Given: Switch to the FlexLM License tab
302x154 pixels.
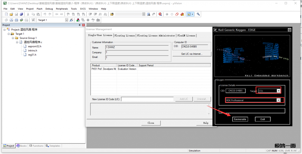Looking at the screenshot, I should 186,36.
